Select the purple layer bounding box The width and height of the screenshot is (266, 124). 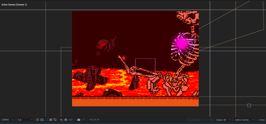tap(145, 68)
